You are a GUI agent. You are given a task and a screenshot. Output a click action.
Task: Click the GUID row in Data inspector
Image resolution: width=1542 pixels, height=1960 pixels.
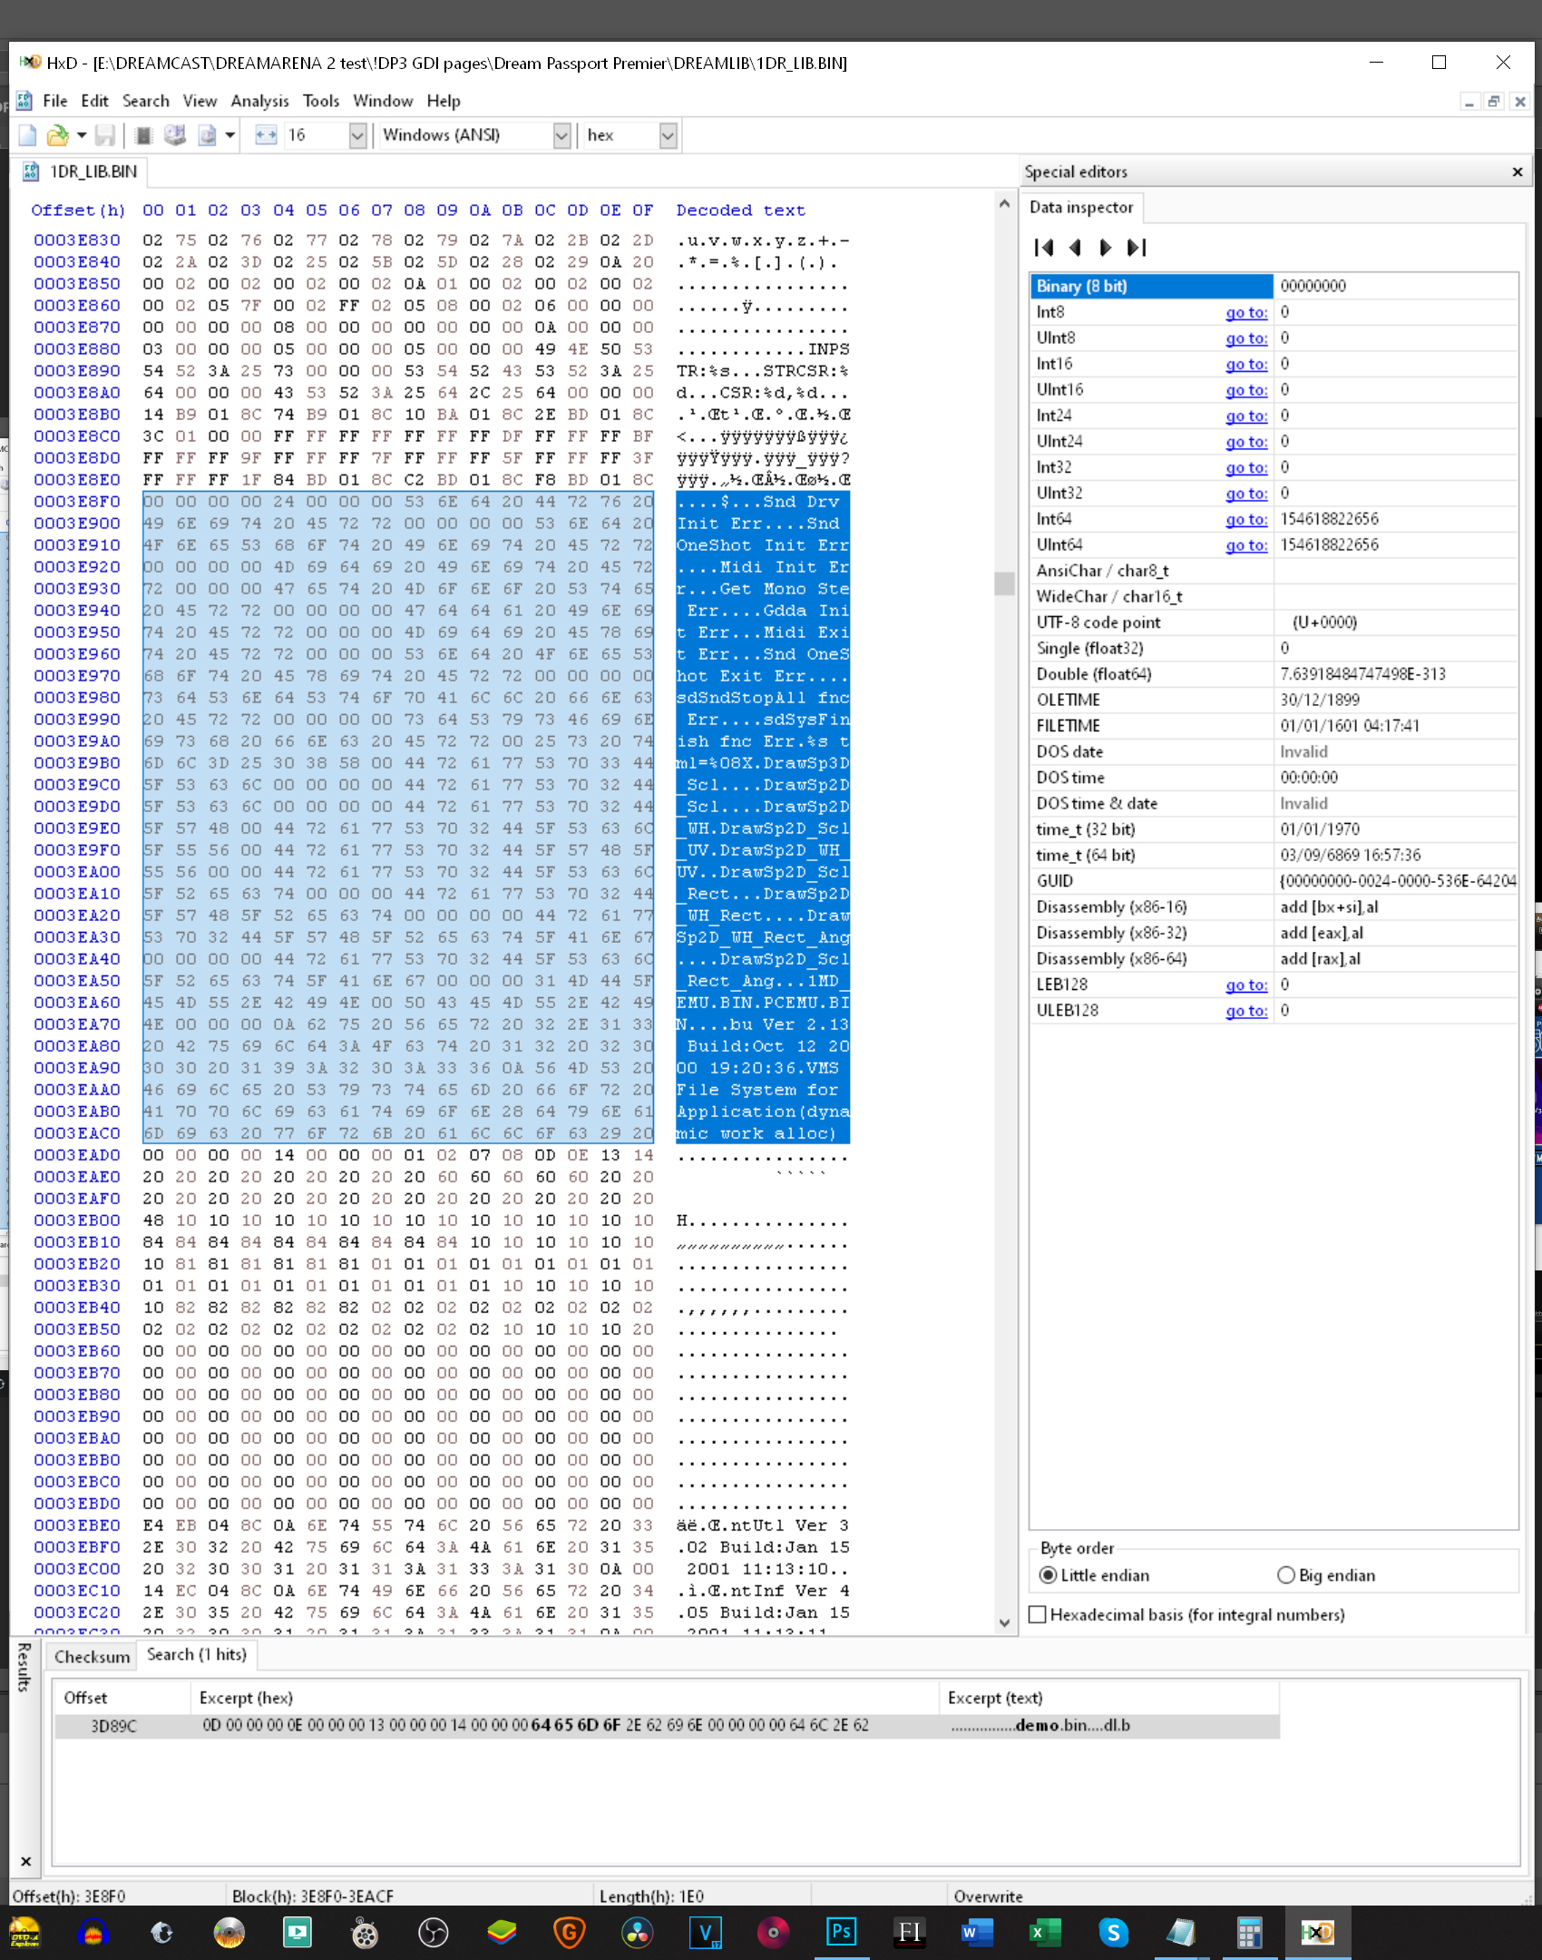(1274, 881)
